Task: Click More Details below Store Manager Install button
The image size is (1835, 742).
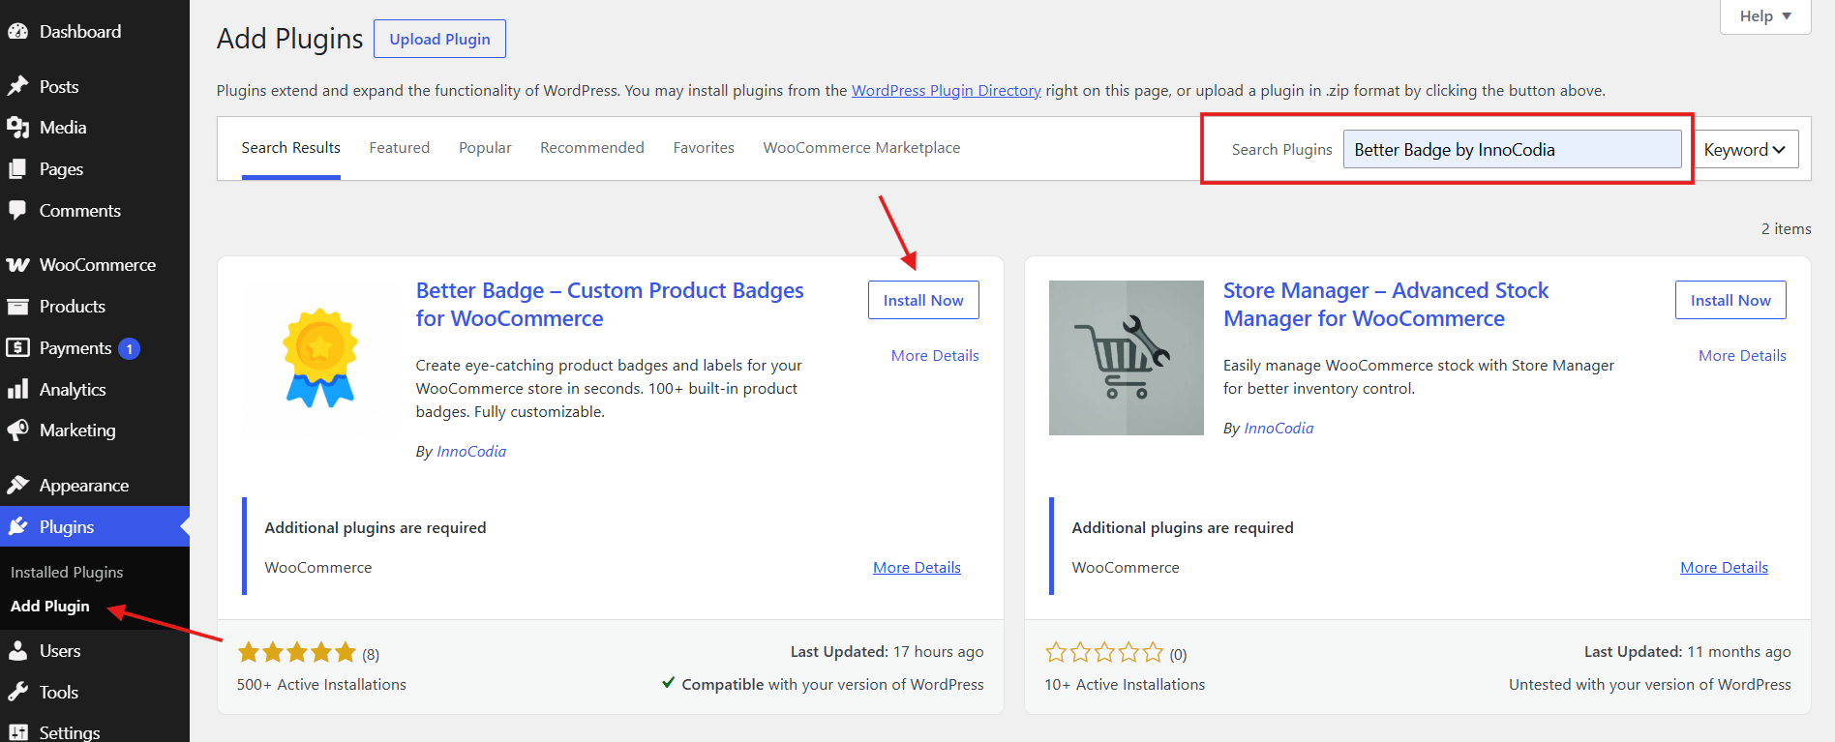Action: click(x=1742, y=356)
